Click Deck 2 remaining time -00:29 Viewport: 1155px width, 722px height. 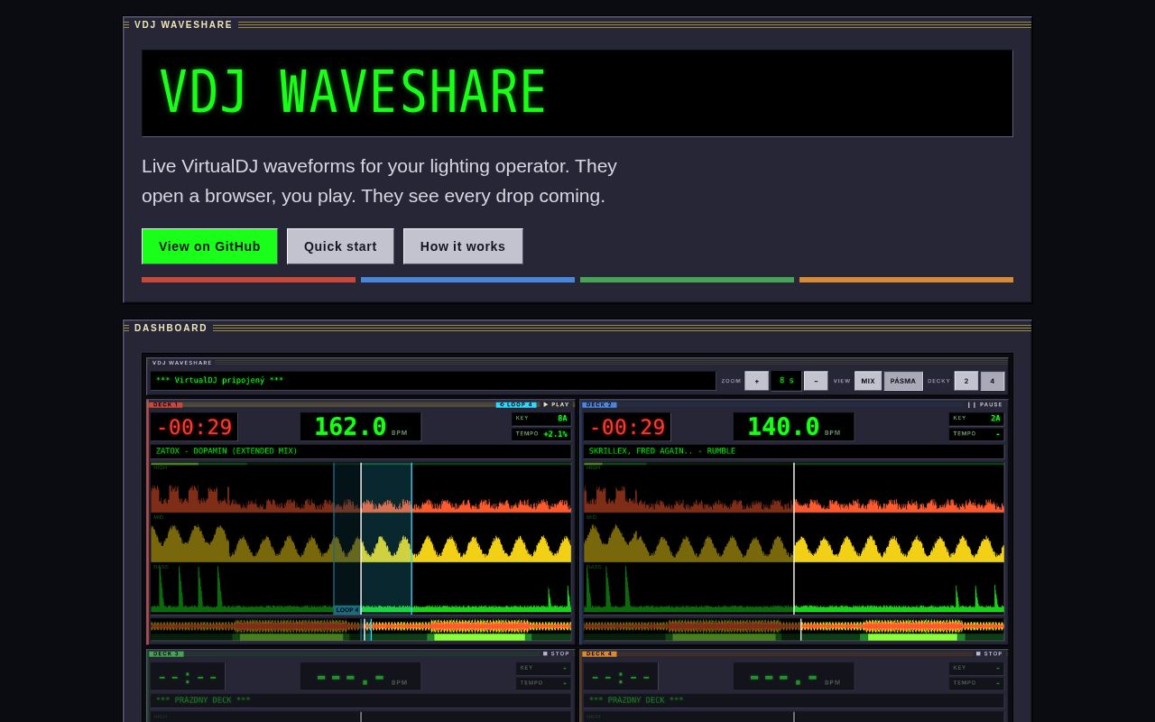pos(628,427)
